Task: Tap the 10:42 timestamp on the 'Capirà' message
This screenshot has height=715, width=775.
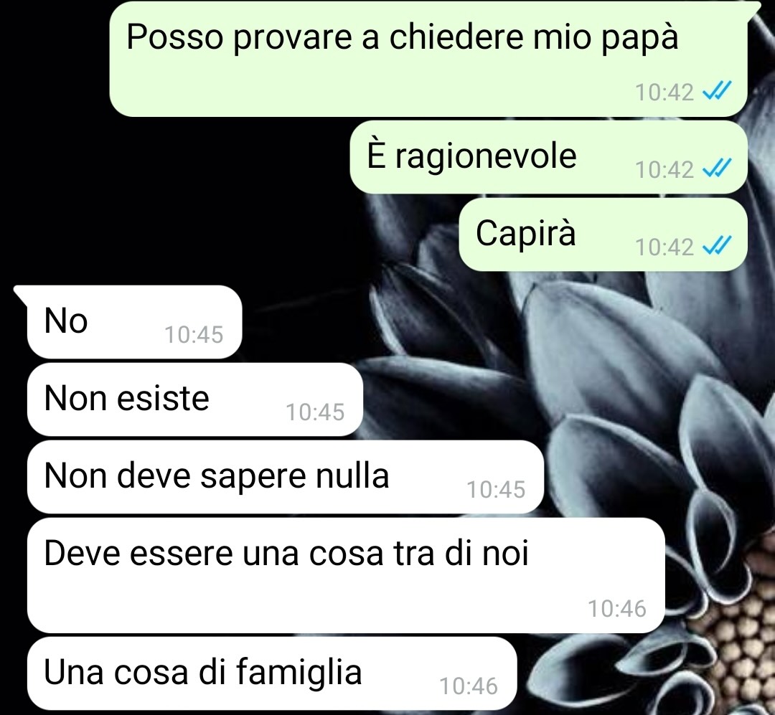Action: 664,247
